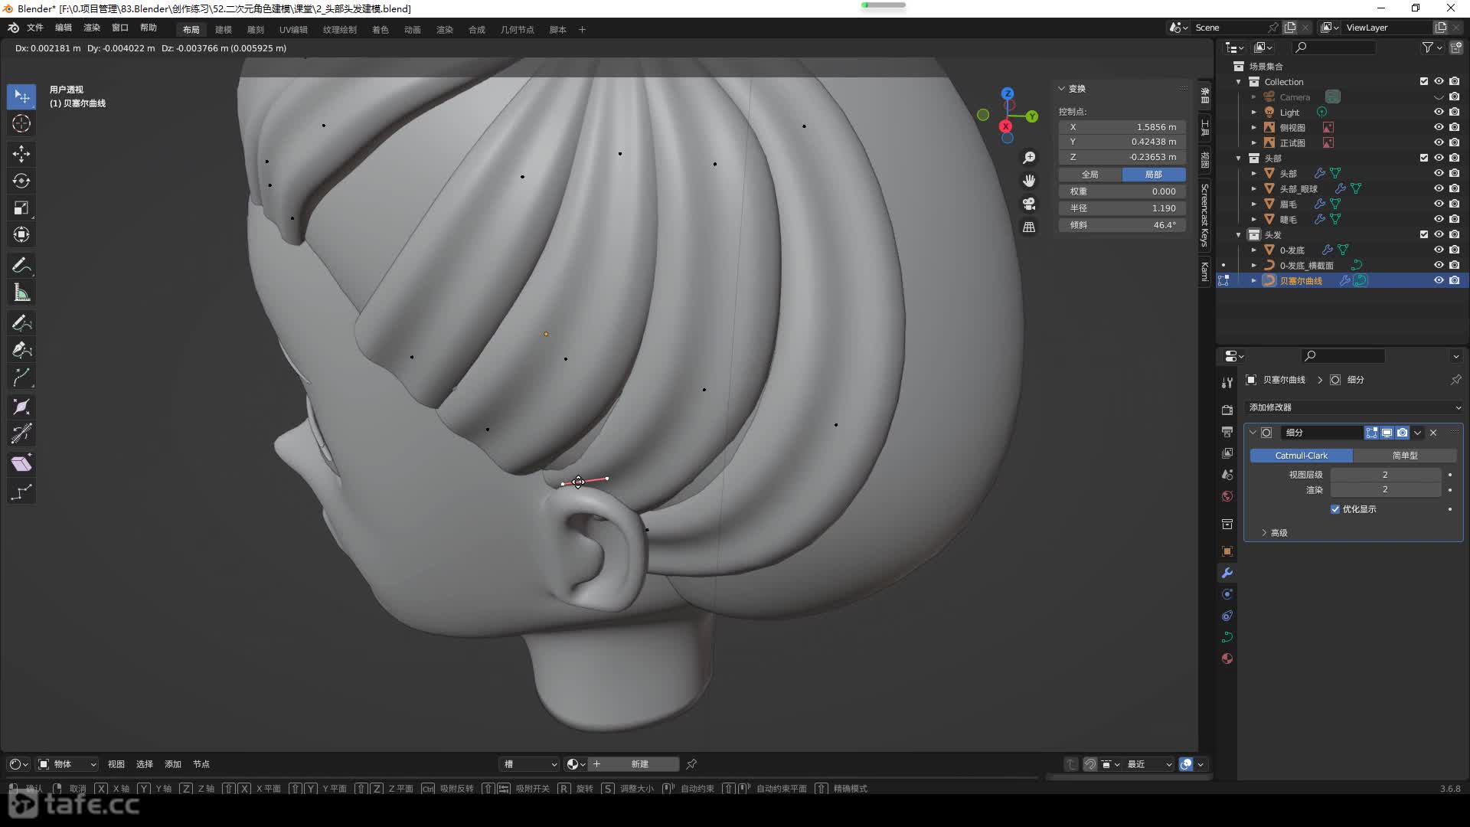The width and height of the screenshot is (1470, 827).
Task: Hide 侧视图 in the viewport
Action: (1439, 127)
